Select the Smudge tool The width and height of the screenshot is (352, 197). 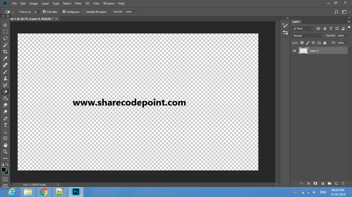pos(5,105)
